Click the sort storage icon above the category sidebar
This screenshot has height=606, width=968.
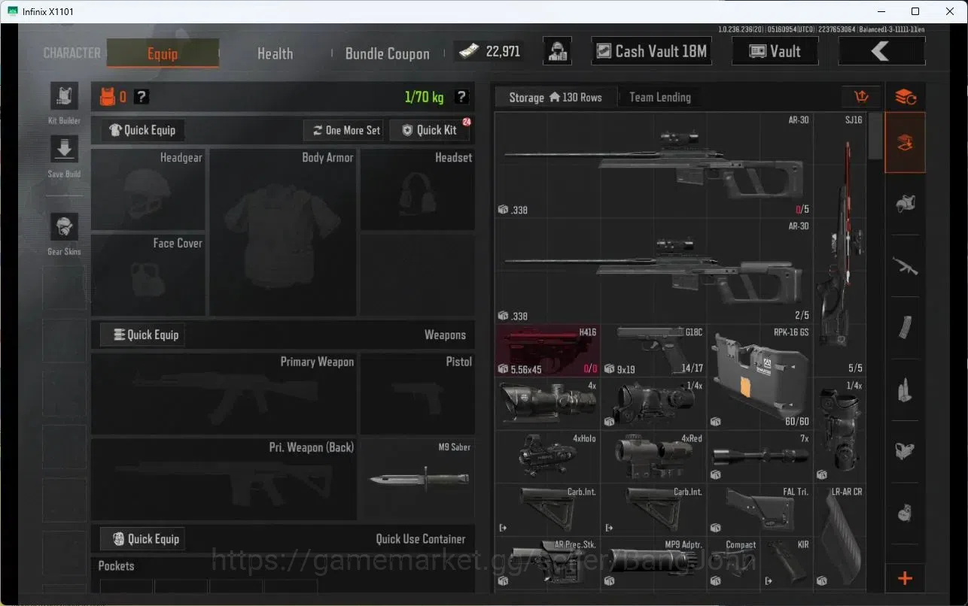coord(905,97)
